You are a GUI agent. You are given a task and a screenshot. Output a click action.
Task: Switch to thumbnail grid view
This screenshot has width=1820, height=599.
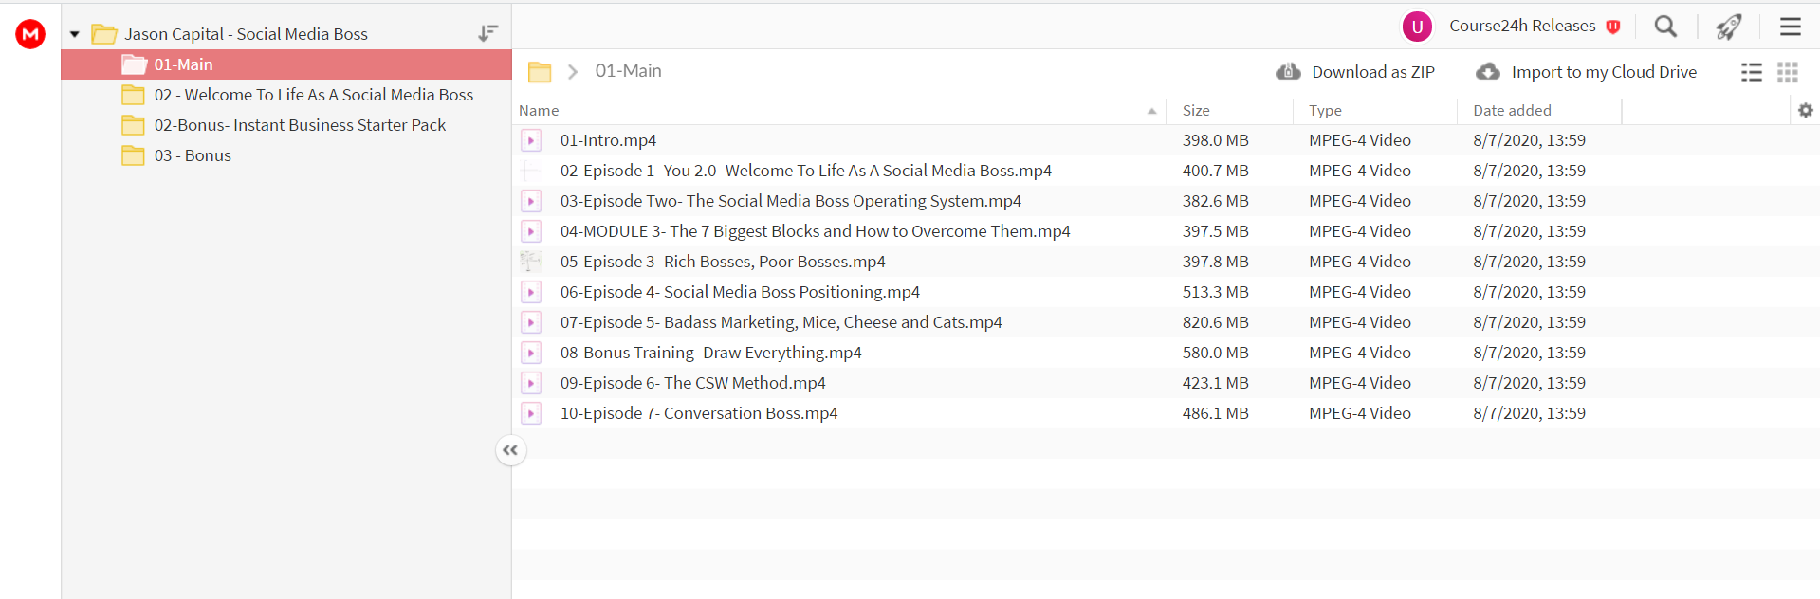(x=1788, y=72)
